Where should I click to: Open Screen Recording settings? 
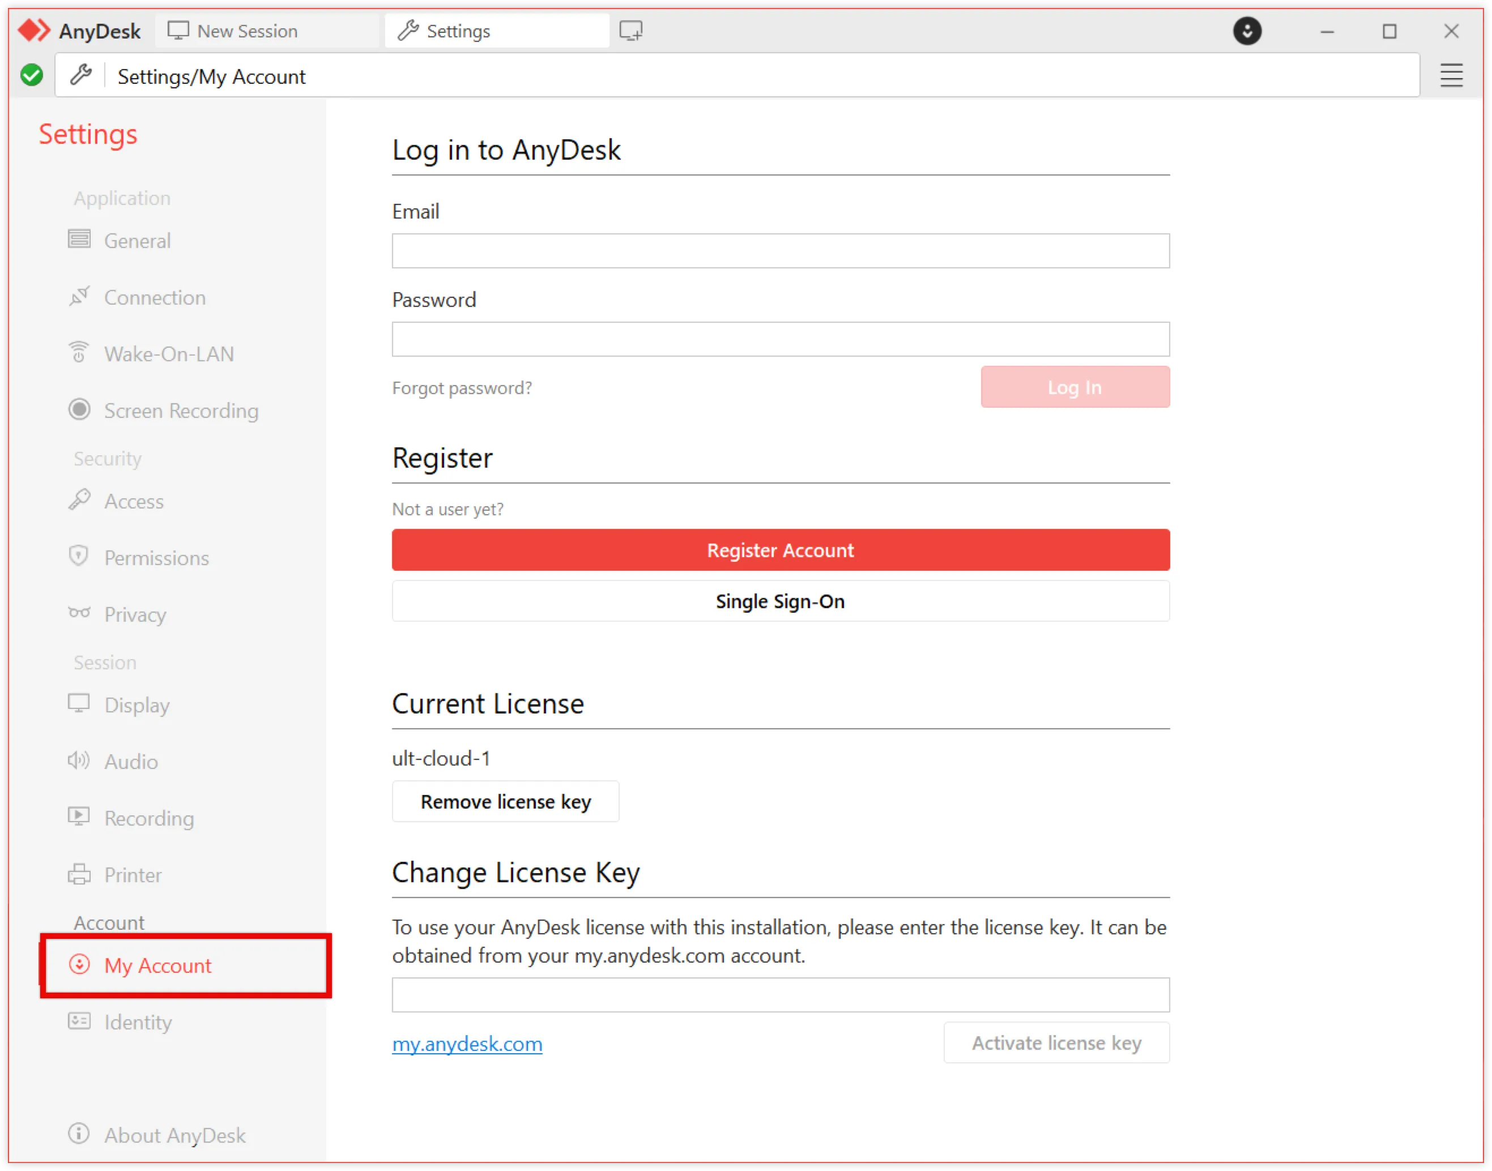pos(180,411)
